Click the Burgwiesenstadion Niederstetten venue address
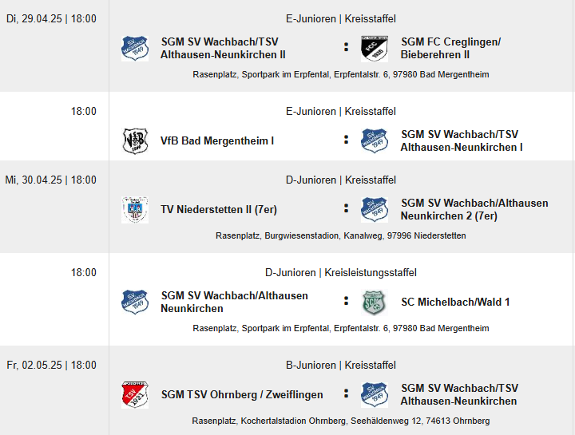575x435 pixels. click(x=341, y=235)
